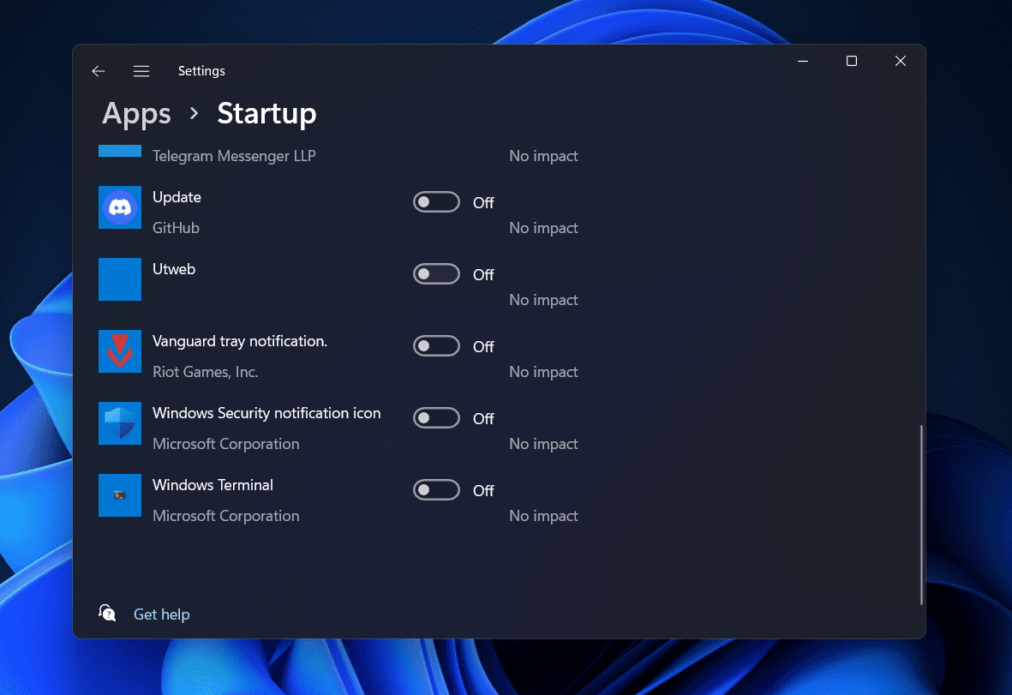Turn on Utweb at startup
Screen dimensions: 1012x695
[436, 274]
